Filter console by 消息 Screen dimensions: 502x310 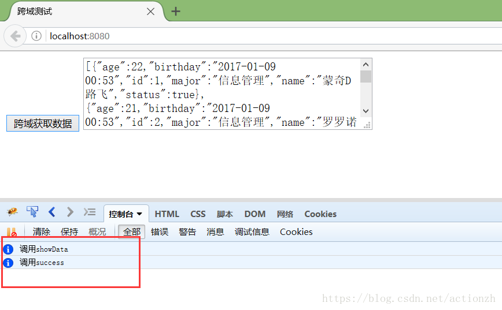[x=215, y=231]
